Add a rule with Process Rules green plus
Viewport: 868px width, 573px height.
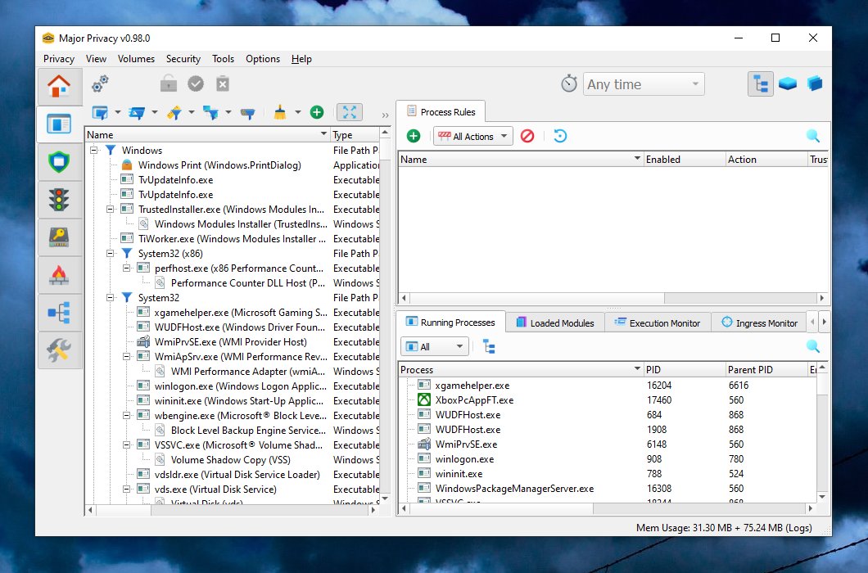(x=414, y=136)
